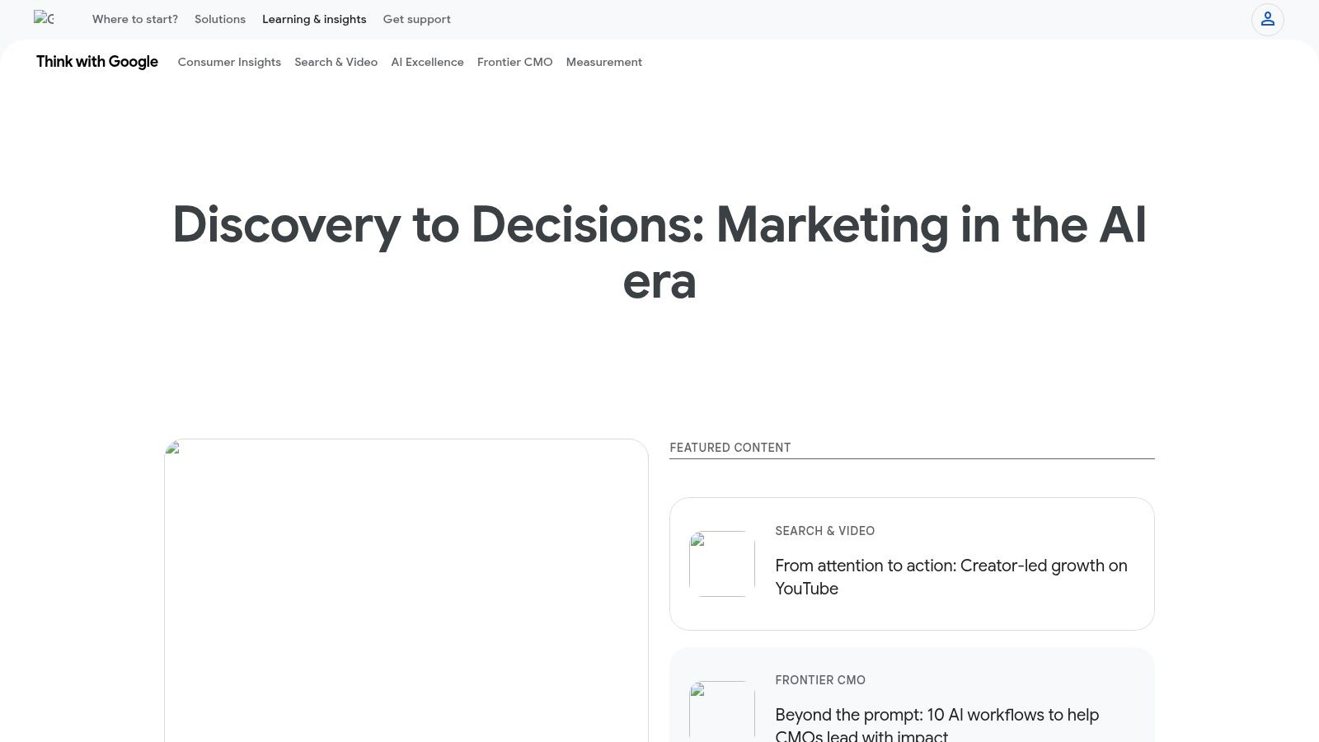Open the large featured article image
The height and width of the screenshot is (742, 1319).
[x=406, y=590]
